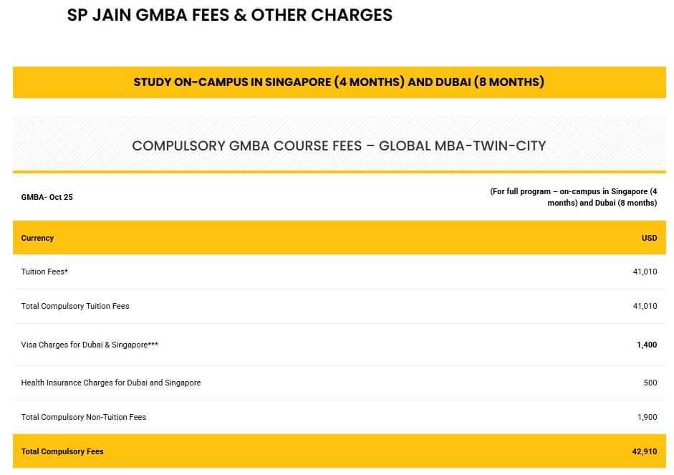Select the Visa Charges for Dubai & Singapore label
This screenshot has width=674, height=475.
pyautogui.click(x=83, y=345)
